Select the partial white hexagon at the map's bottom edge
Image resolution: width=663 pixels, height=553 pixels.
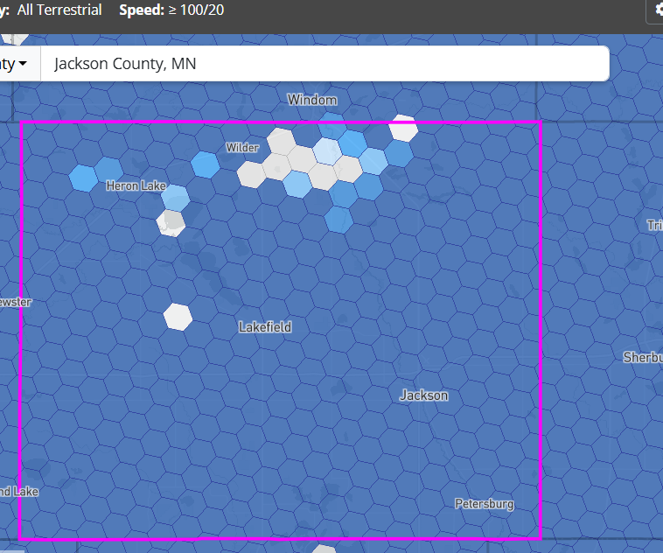click(324, 549)
